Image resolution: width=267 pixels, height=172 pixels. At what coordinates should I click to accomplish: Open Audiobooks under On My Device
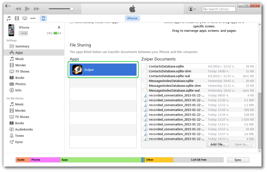tap(24, 130)
